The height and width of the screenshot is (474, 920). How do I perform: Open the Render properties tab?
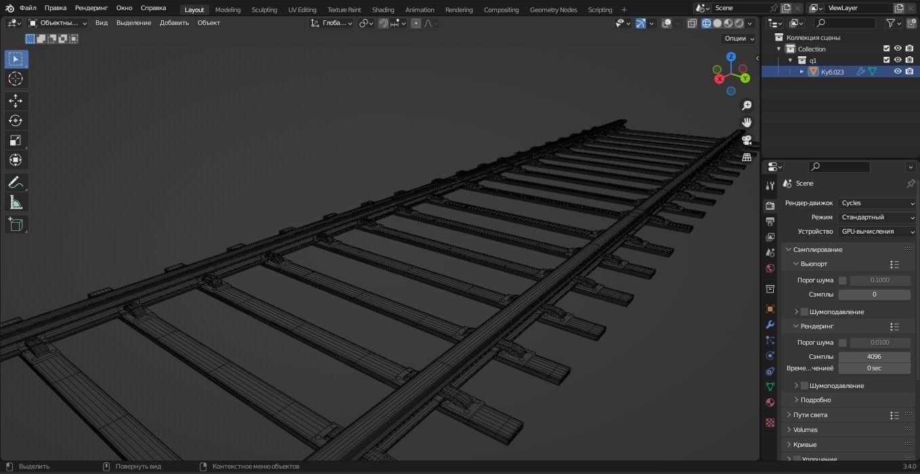pos(770,205)
